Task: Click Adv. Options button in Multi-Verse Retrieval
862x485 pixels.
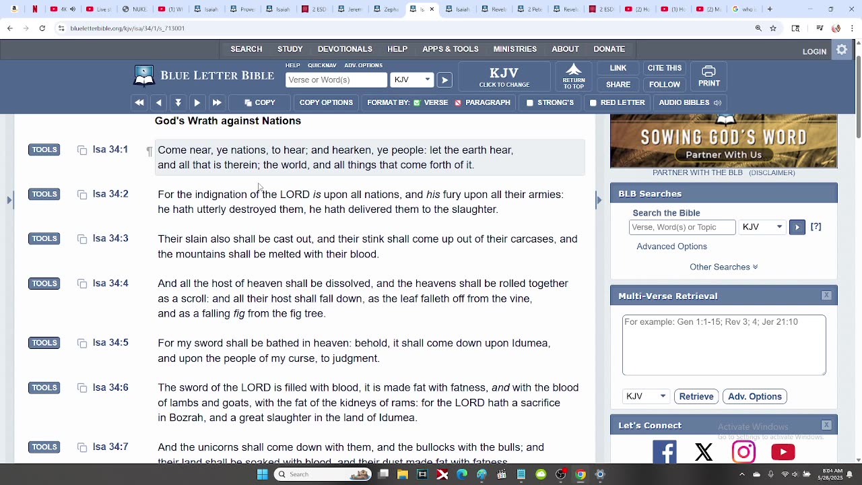Action: click(x=755, y=397)
